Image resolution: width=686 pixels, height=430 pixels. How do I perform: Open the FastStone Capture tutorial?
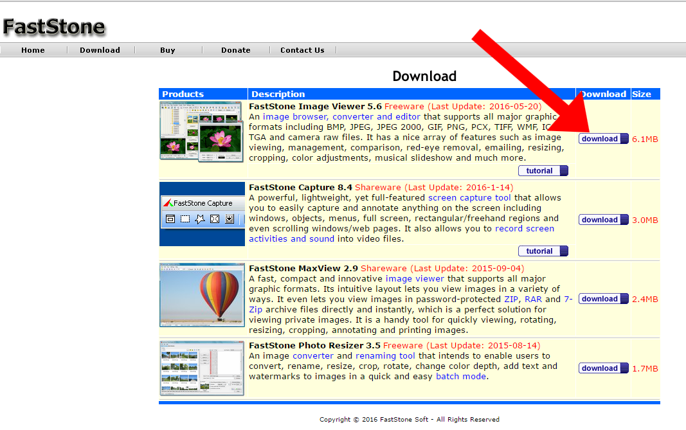pos(543,251)
